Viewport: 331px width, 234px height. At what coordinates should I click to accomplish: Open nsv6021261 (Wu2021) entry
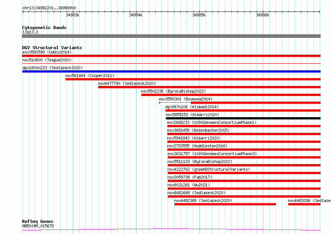(189, 185)
